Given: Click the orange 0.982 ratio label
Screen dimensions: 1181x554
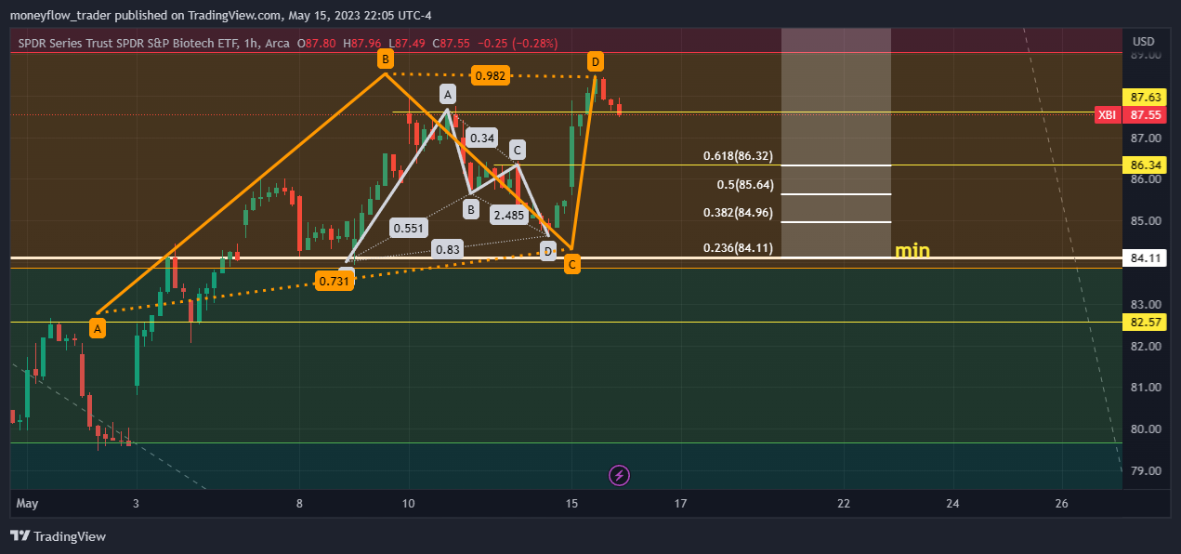Looking at the screenshot, I should pos(490,76).
